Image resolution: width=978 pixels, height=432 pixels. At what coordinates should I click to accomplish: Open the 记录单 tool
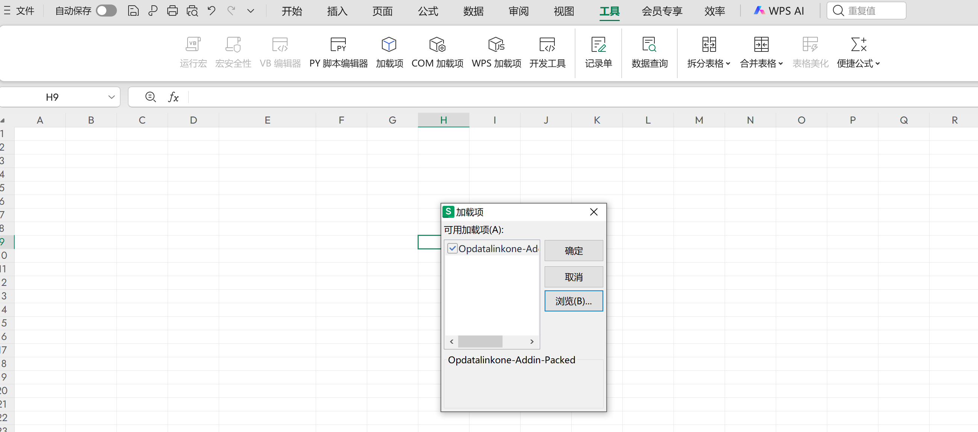[x=599, y=51]
